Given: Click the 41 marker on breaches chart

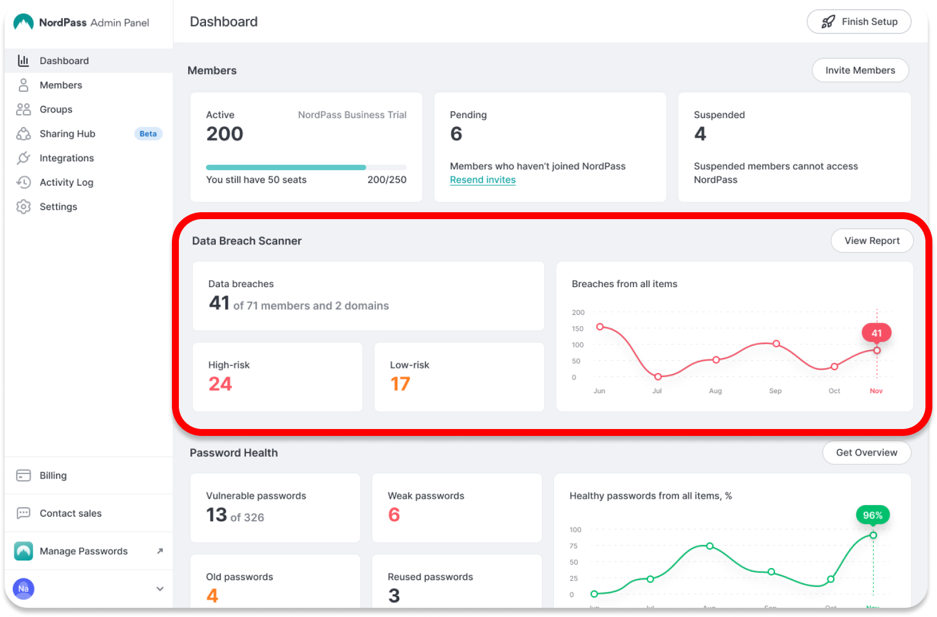Looking at the screenshot, I should 876,333.
